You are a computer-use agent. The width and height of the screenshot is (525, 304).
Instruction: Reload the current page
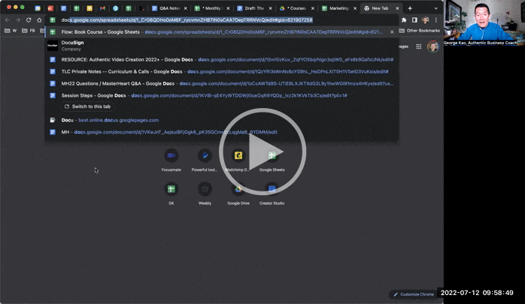tap(29, 20)
